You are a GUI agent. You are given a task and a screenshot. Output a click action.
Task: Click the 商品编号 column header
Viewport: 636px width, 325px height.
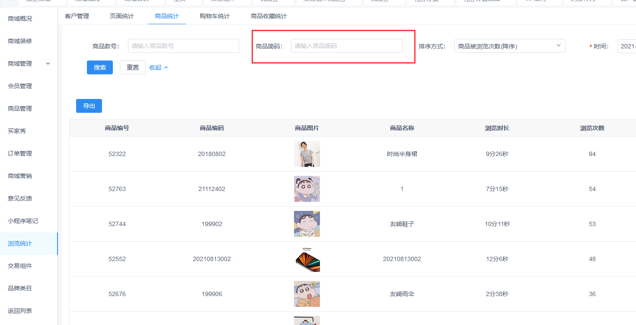[117, 128]
